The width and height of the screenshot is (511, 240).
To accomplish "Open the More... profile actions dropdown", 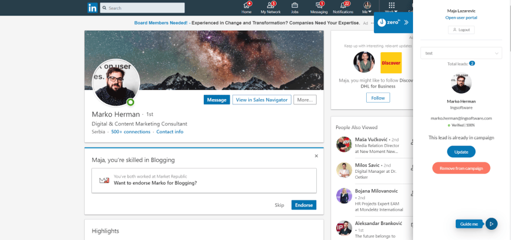I will pos(305,100).
